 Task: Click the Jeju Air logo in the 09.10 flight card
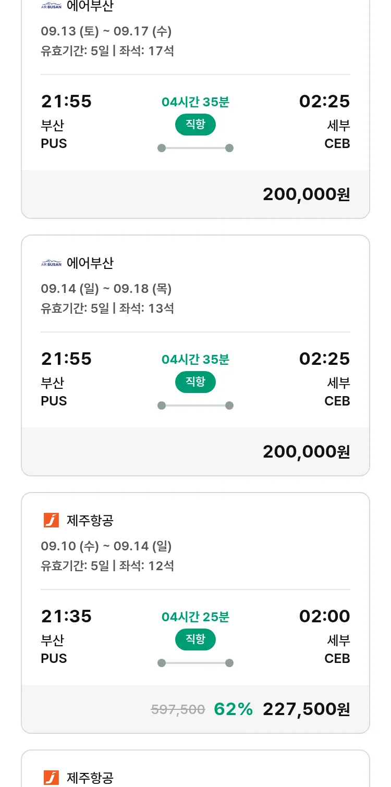pyautogui.click(x=51, y=520)
